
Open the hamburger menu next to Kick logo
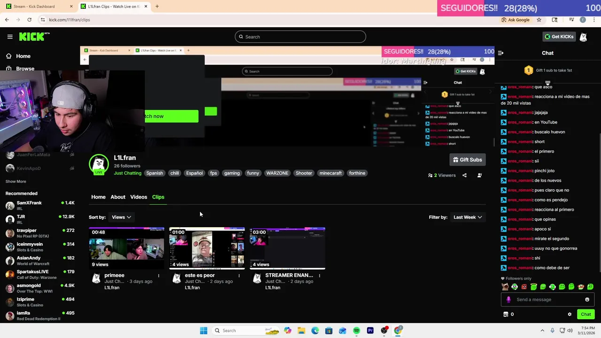click(x=10, y=37)
